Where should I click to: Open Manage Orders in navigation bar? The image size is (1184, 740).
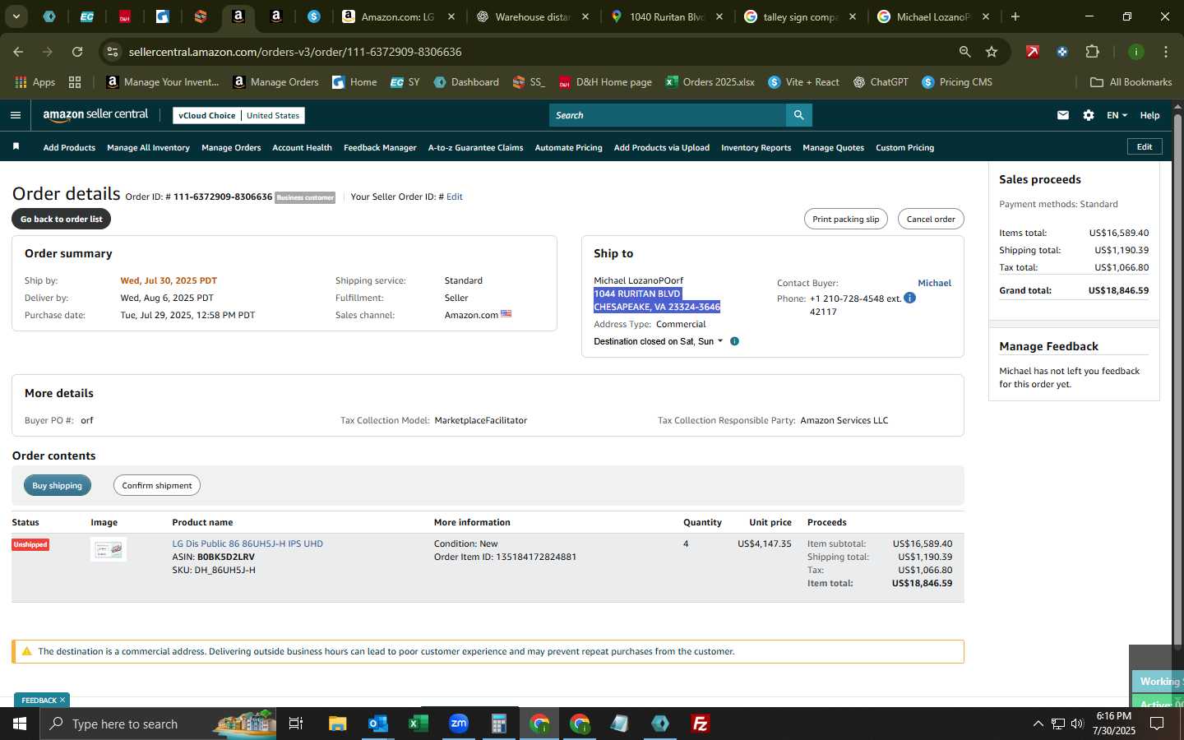[231, 148]
